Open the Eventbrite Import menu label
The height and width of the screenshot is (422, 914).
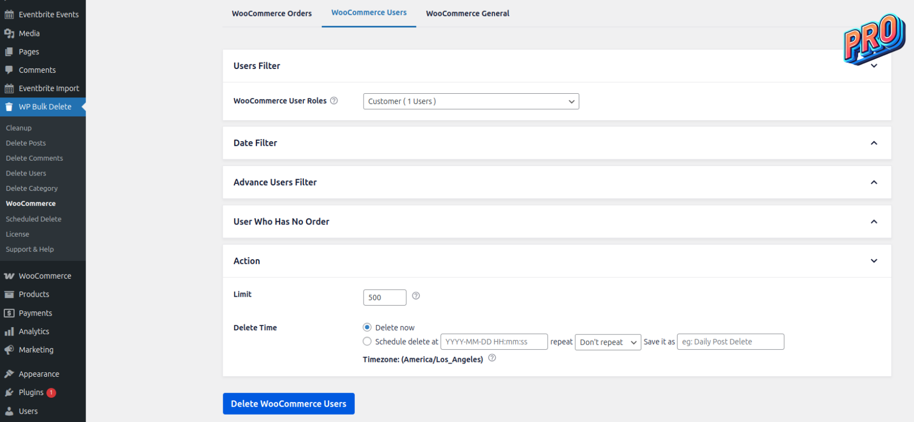(49, 88)
